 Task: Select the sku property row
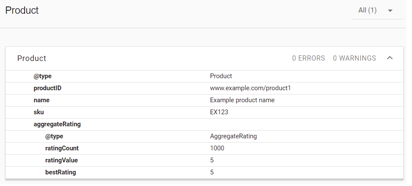click(39, 112)
